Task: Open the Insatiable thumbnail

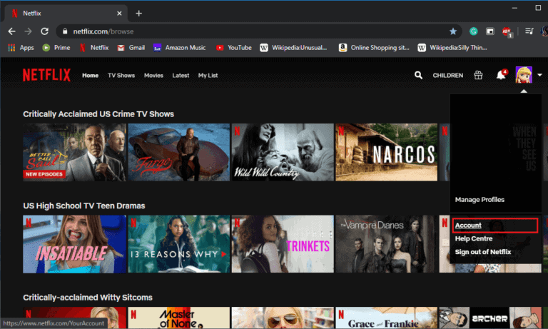Action: click(74, 244)
